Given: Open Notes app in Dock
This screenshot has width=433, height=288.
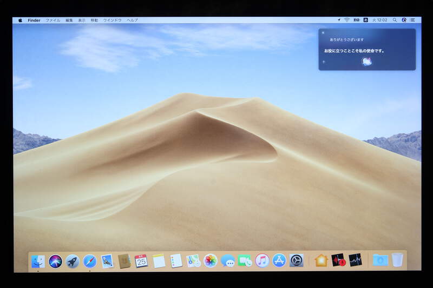Looking at the screenshot, I should (x=159, y=261).
